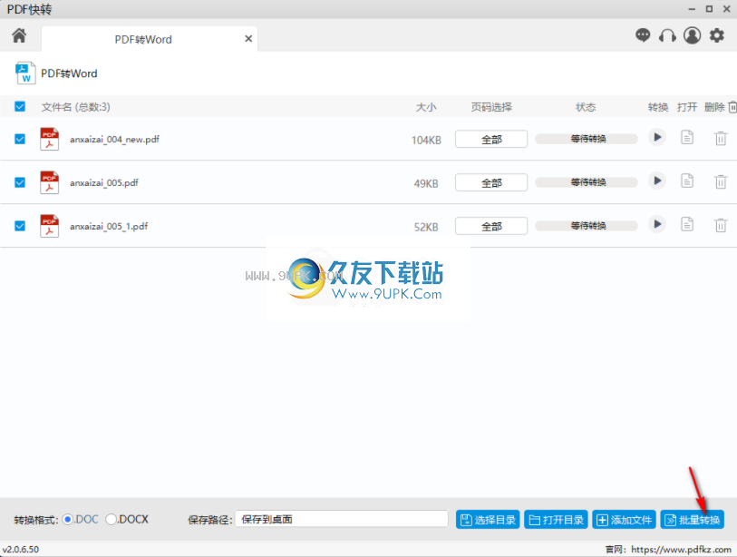The width and height of the screenshot is (737, 557).
Task: Maximize the PDF快转 window
Action: click(709, 9)
